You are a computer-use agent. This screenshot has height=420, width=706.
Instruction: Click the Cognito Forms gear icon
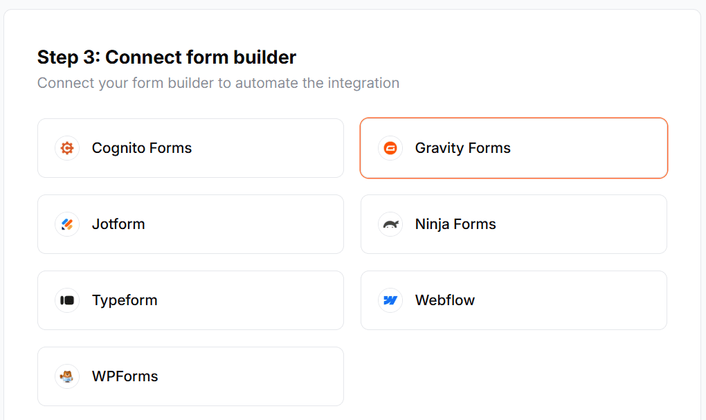pyautogui.click(x=66, y=147)
